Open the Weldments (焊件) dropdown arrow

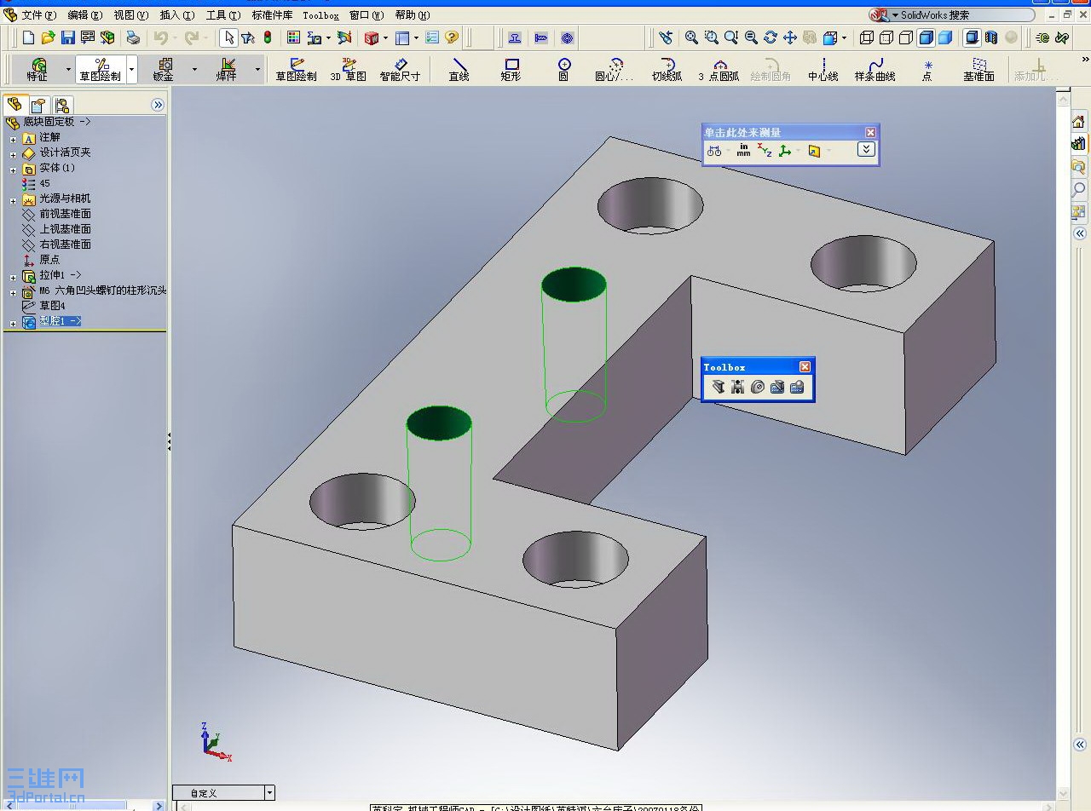pyautogui.click(x=257, y=69)
